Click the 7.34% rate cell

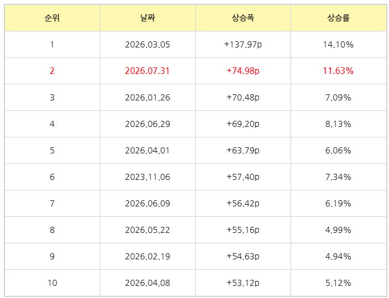pos(339,177)
